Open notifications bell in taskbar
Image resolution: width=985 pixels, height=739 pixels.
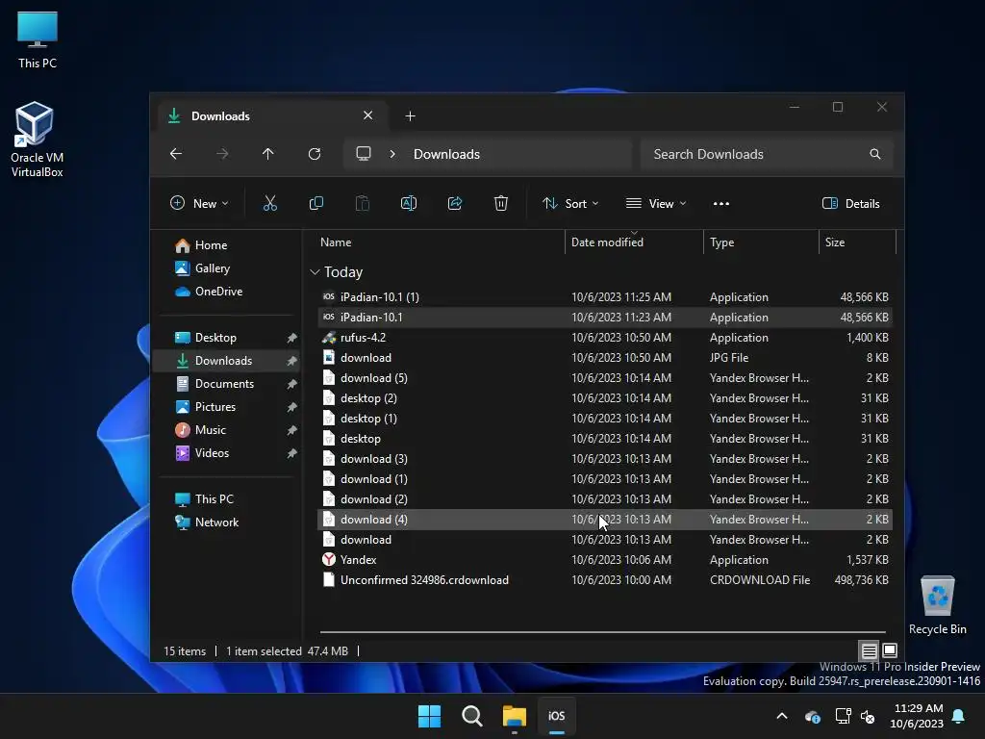pos(959,716)
